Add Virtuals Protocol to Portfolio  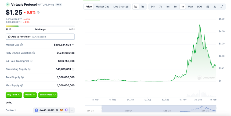[x=40, y=37]
